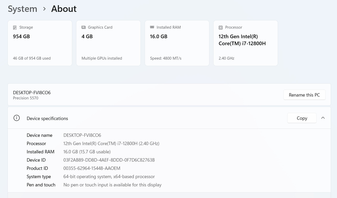Click the 'Product ID' row label

tap(37, 168)
